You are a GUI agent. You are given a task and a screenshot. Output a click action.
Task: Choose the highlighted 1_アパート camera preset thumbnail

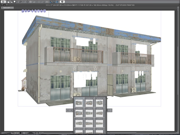click(79, 102)
